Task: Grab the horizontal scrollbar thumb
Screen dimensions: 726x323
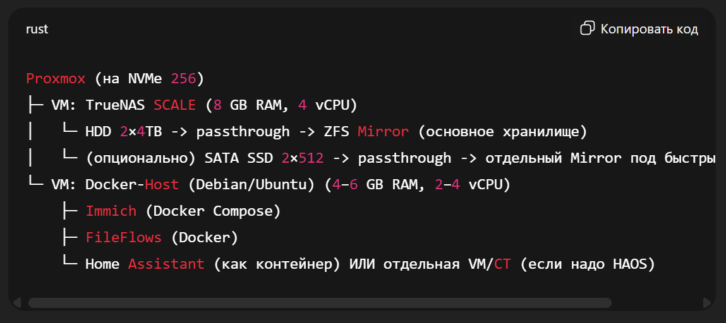Action: [x=319, y=303]
